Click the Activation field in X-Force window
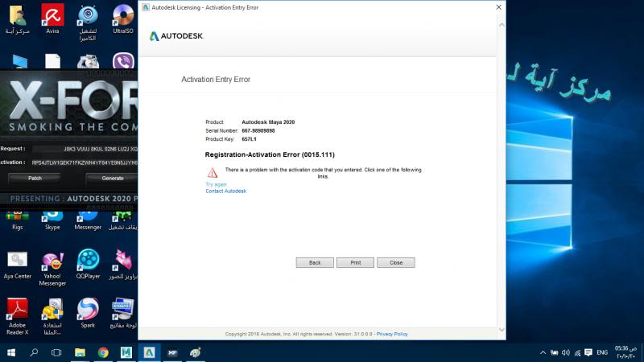 click(x=85, y=162)
